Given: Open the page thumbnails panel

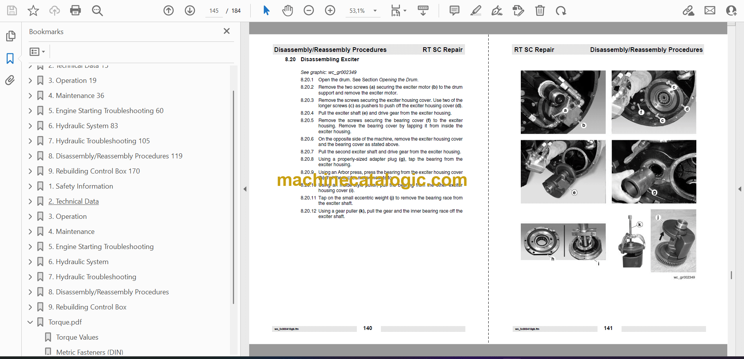Looking at the screenshot, I should click(x=10, y=36).
